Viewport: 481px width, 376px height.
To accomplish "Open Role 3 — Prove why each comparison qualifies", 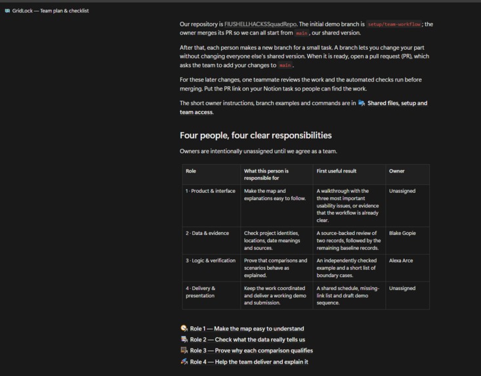I will click(251, 350).
